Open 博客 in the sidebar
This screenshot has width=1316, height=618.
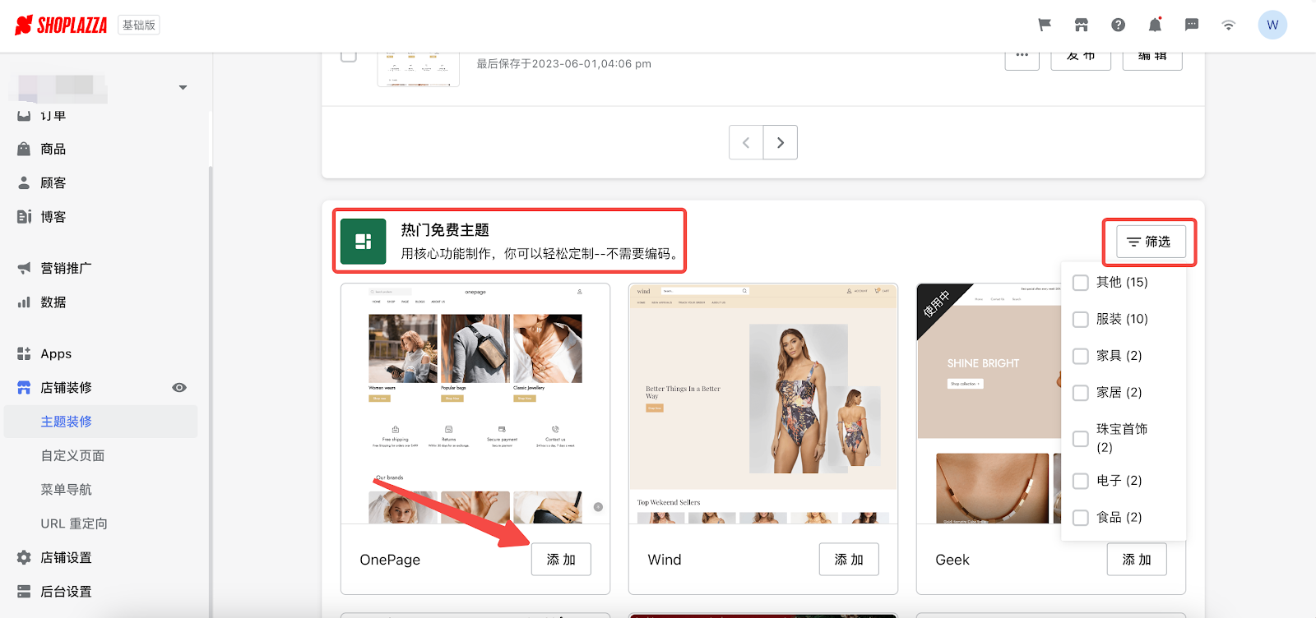tap(53, 216)
